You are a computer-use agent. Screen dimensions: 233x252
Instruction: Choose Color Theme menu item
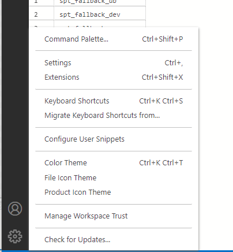click(x=114, y=163)
